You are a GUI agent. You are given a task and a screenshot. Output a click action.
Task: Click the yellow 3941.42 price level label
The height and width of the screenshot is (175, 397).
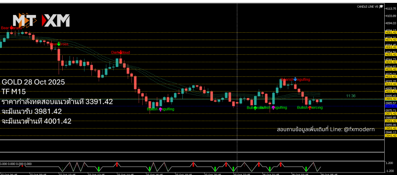click(391, 136)
